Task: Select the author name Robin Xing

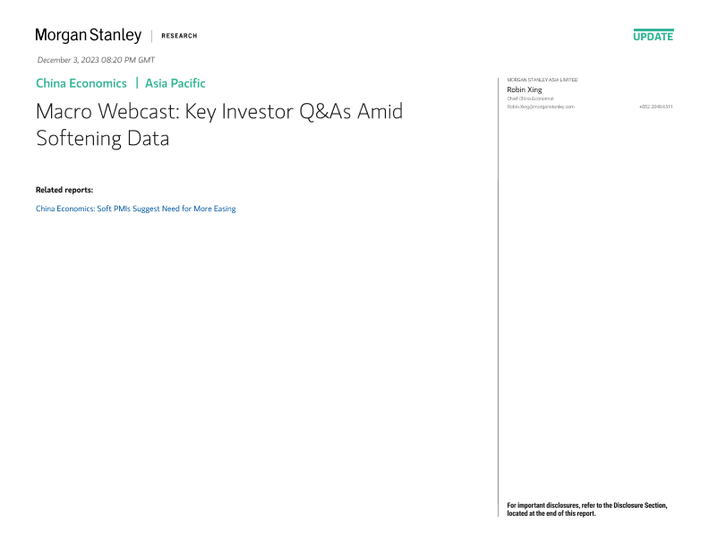Action: coord(525,90)
